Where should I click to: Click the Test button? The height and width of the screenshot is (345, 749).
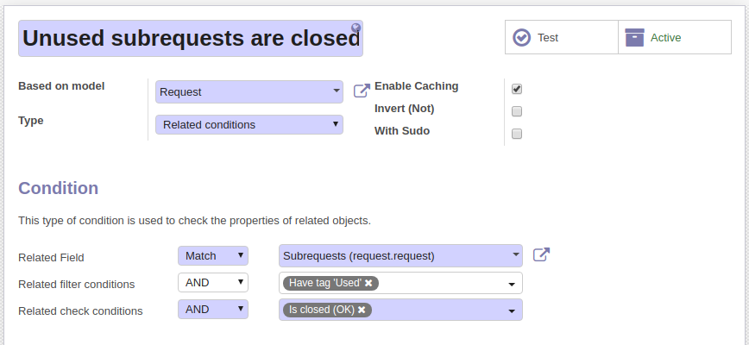562,37
